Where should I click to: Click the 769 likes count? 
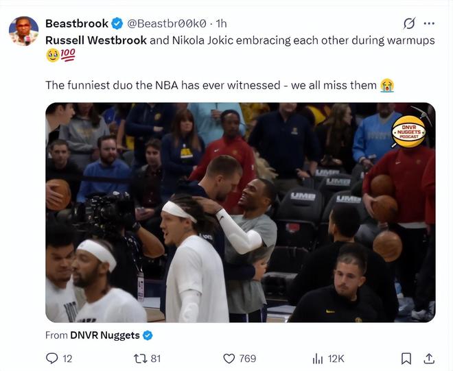pos(248,359)
